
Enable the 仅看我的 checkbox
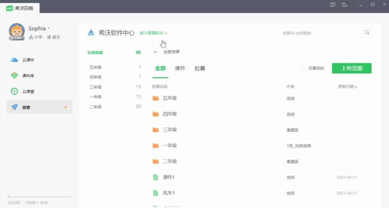(304, 68)
